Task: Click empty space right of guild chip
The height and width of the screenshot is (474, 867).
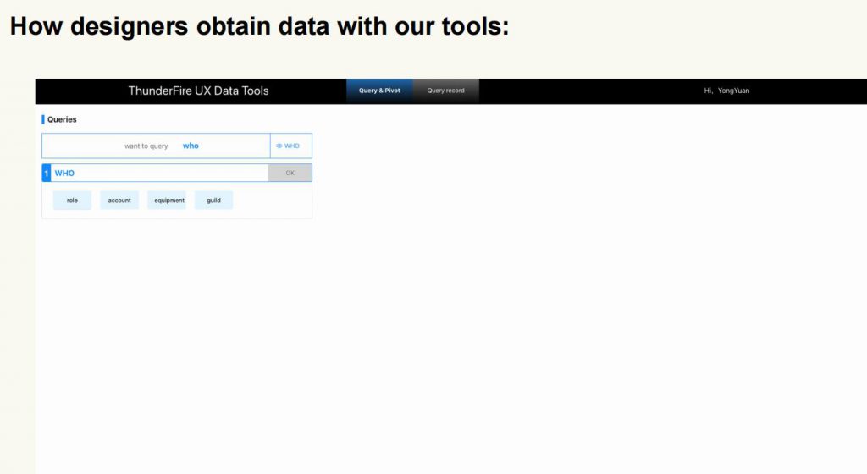Action: point(272,200)
